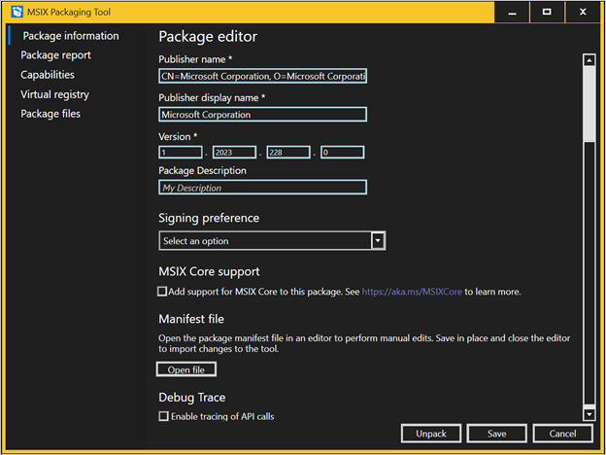Minimize the MSIX Packaging Tool window
This screenshot has width=606, height=455.
point(512,13)
